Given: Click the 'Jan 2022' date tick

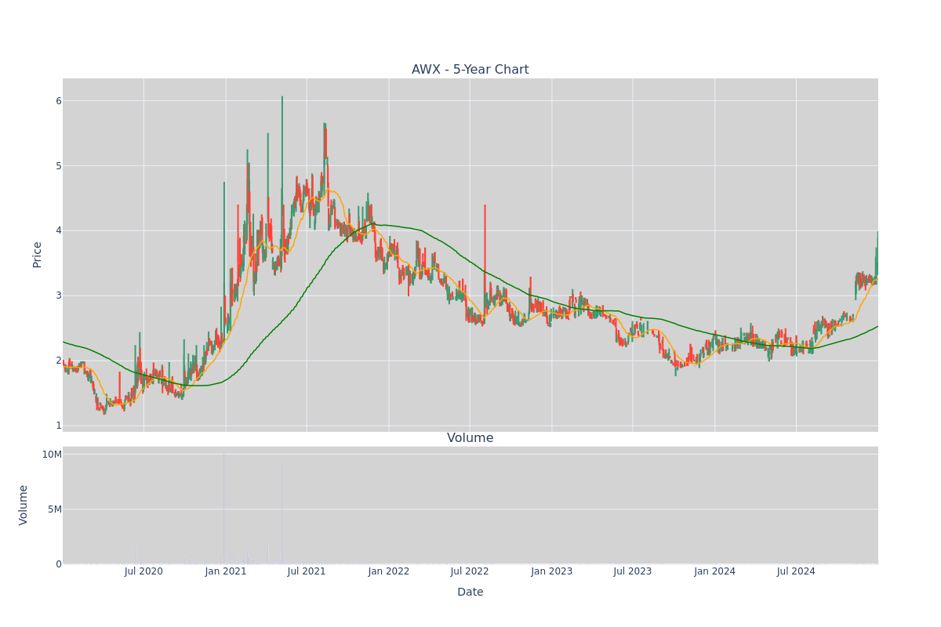Looking at the screenshot, I should 389,571.
